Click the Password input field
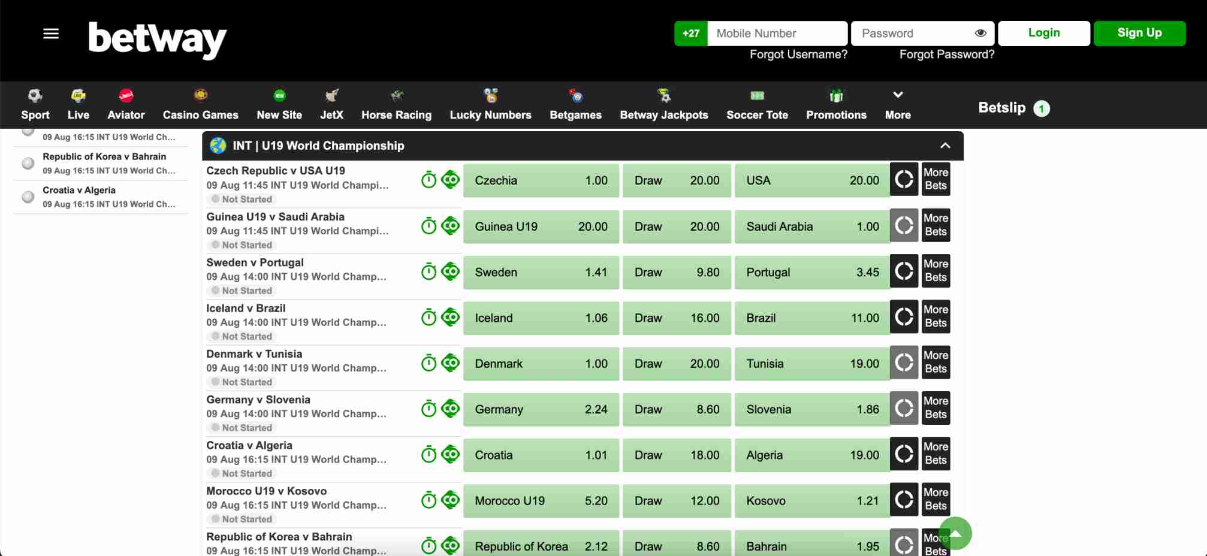 [922, 34]
